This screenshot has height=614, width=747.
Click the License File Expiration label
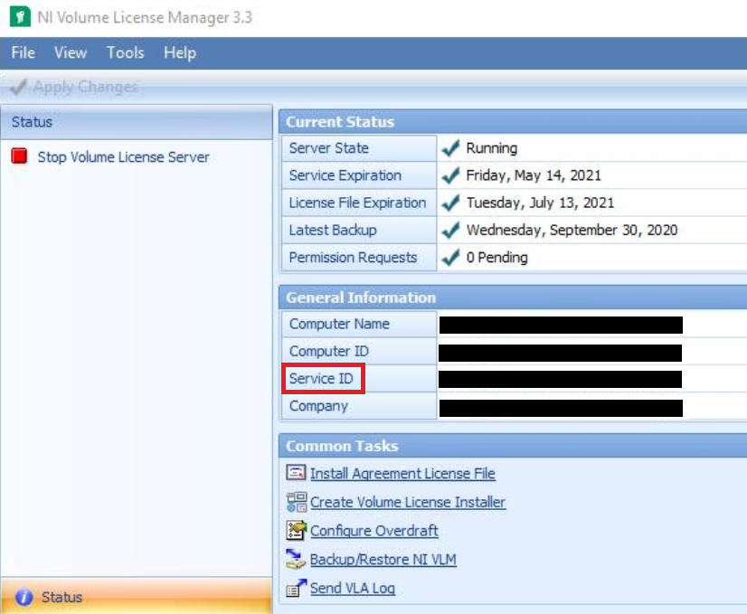(357, 203)
